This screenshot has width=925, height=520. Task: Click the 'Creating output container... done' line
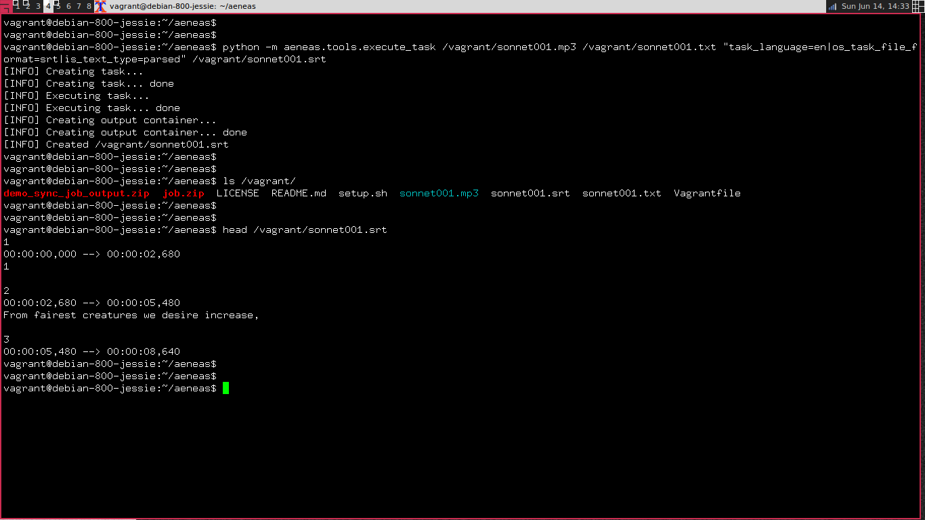[x=125, y=132]
